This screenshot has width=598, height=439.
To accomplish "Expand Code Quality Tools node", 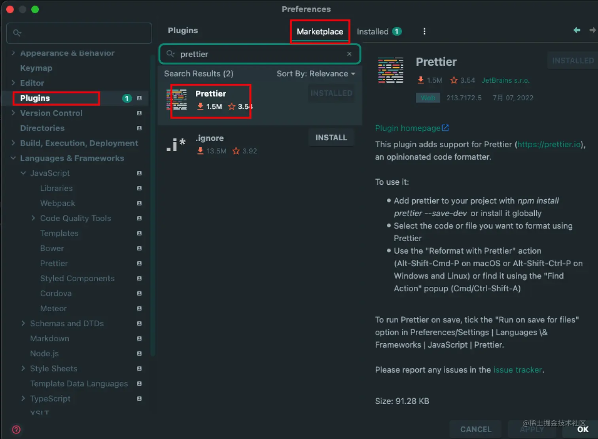I will tap(33, 218).
